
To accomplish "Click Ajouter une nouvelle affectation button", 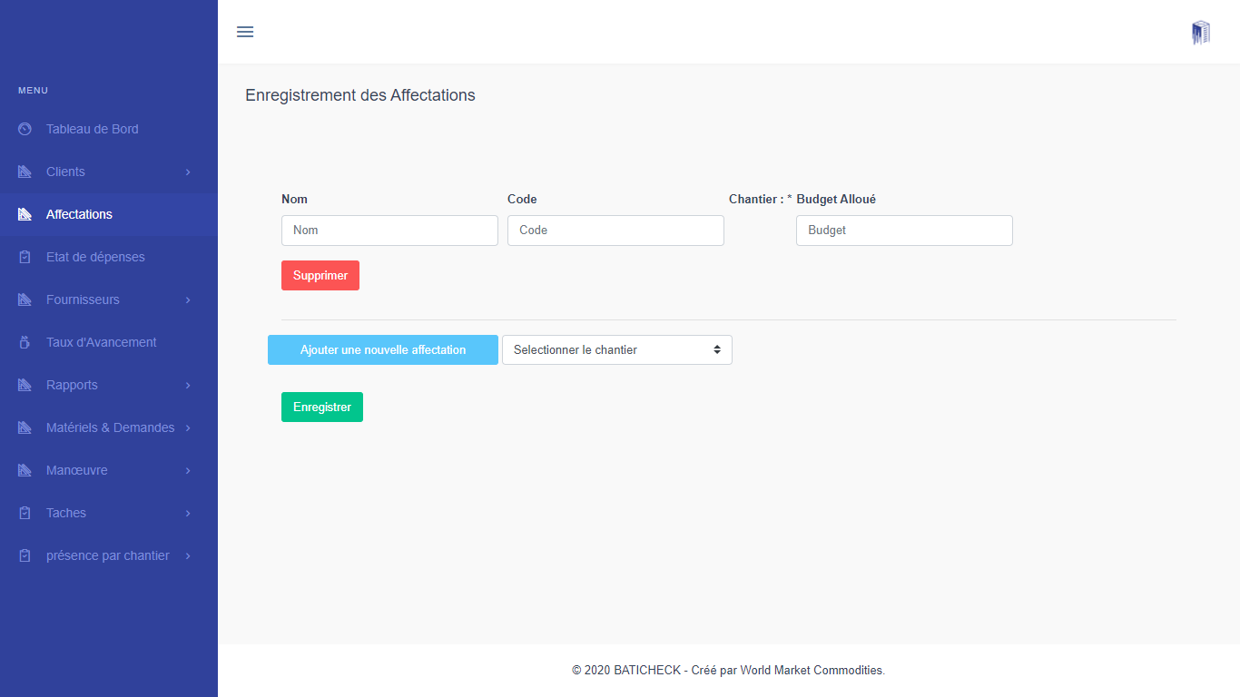I will [383, 349].
